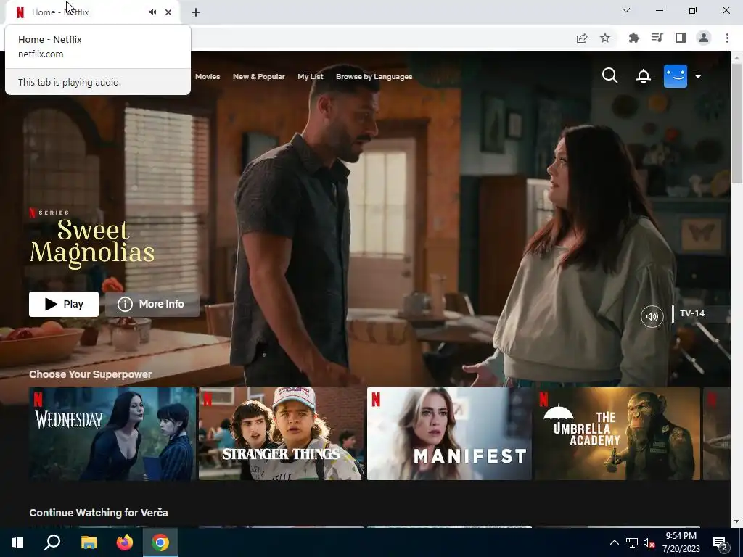Open the Chrome extensions puzzle icon
This screenshot has height=557, width=743.
pos(633,38)
